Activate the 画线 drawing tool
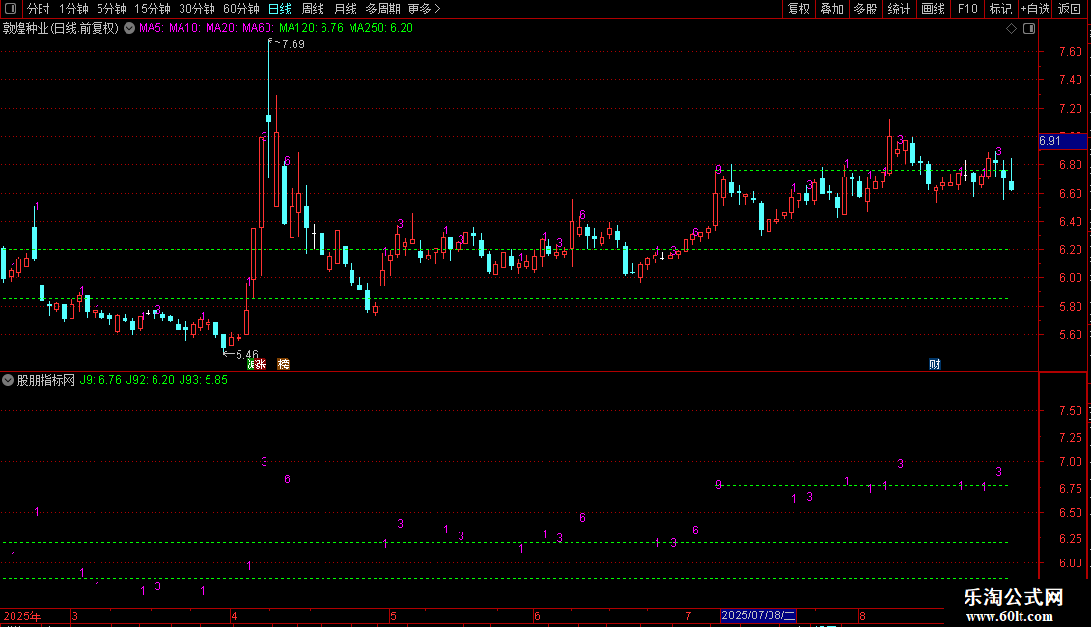The width and height of the screenshot is (1091, 627). tap(933, 9)
